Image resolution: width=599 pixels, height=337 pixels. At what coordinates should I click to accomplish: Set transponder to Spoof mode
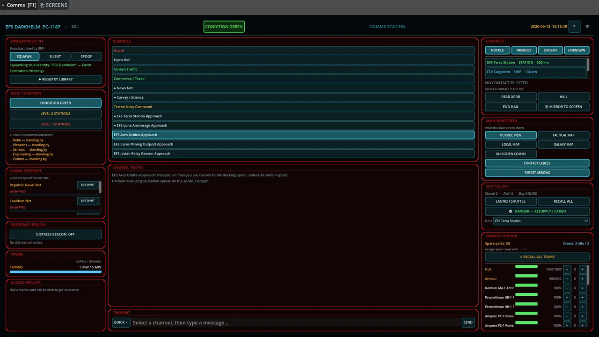tap(86, 56)
